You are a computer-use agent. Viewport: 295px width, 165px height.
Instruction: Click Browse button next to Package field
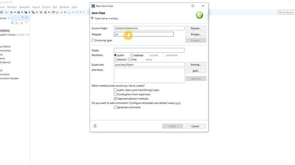(x=196, y=34)
